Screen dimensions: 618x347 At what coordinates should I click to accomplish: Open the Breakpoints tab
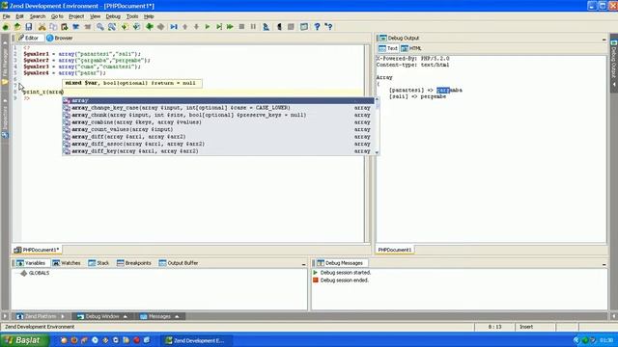(134, 263)
